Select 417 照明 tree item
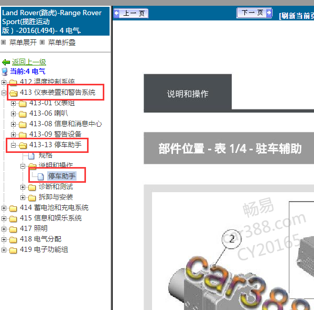The width and height of the screenshot is (314, 310). [x=34, y=228]
